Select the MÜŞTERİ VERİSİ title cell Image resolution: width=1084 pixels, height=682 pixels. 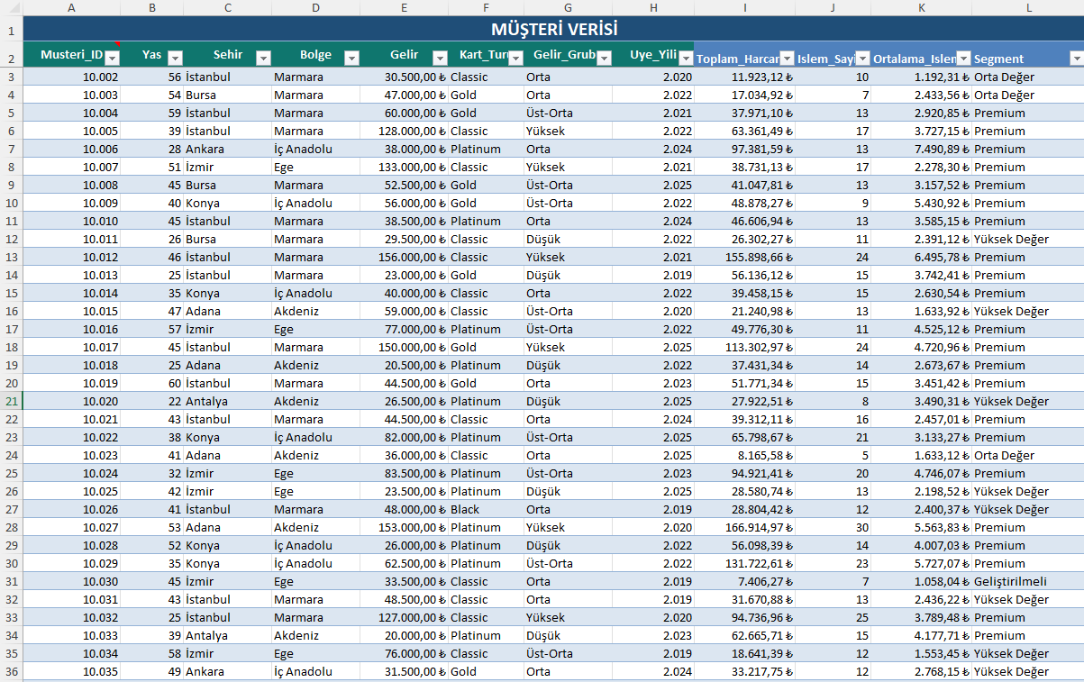553,29
